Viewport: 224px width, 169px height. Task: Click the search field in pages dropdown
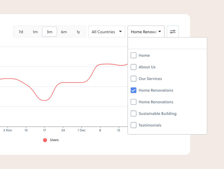pos(167,44)
